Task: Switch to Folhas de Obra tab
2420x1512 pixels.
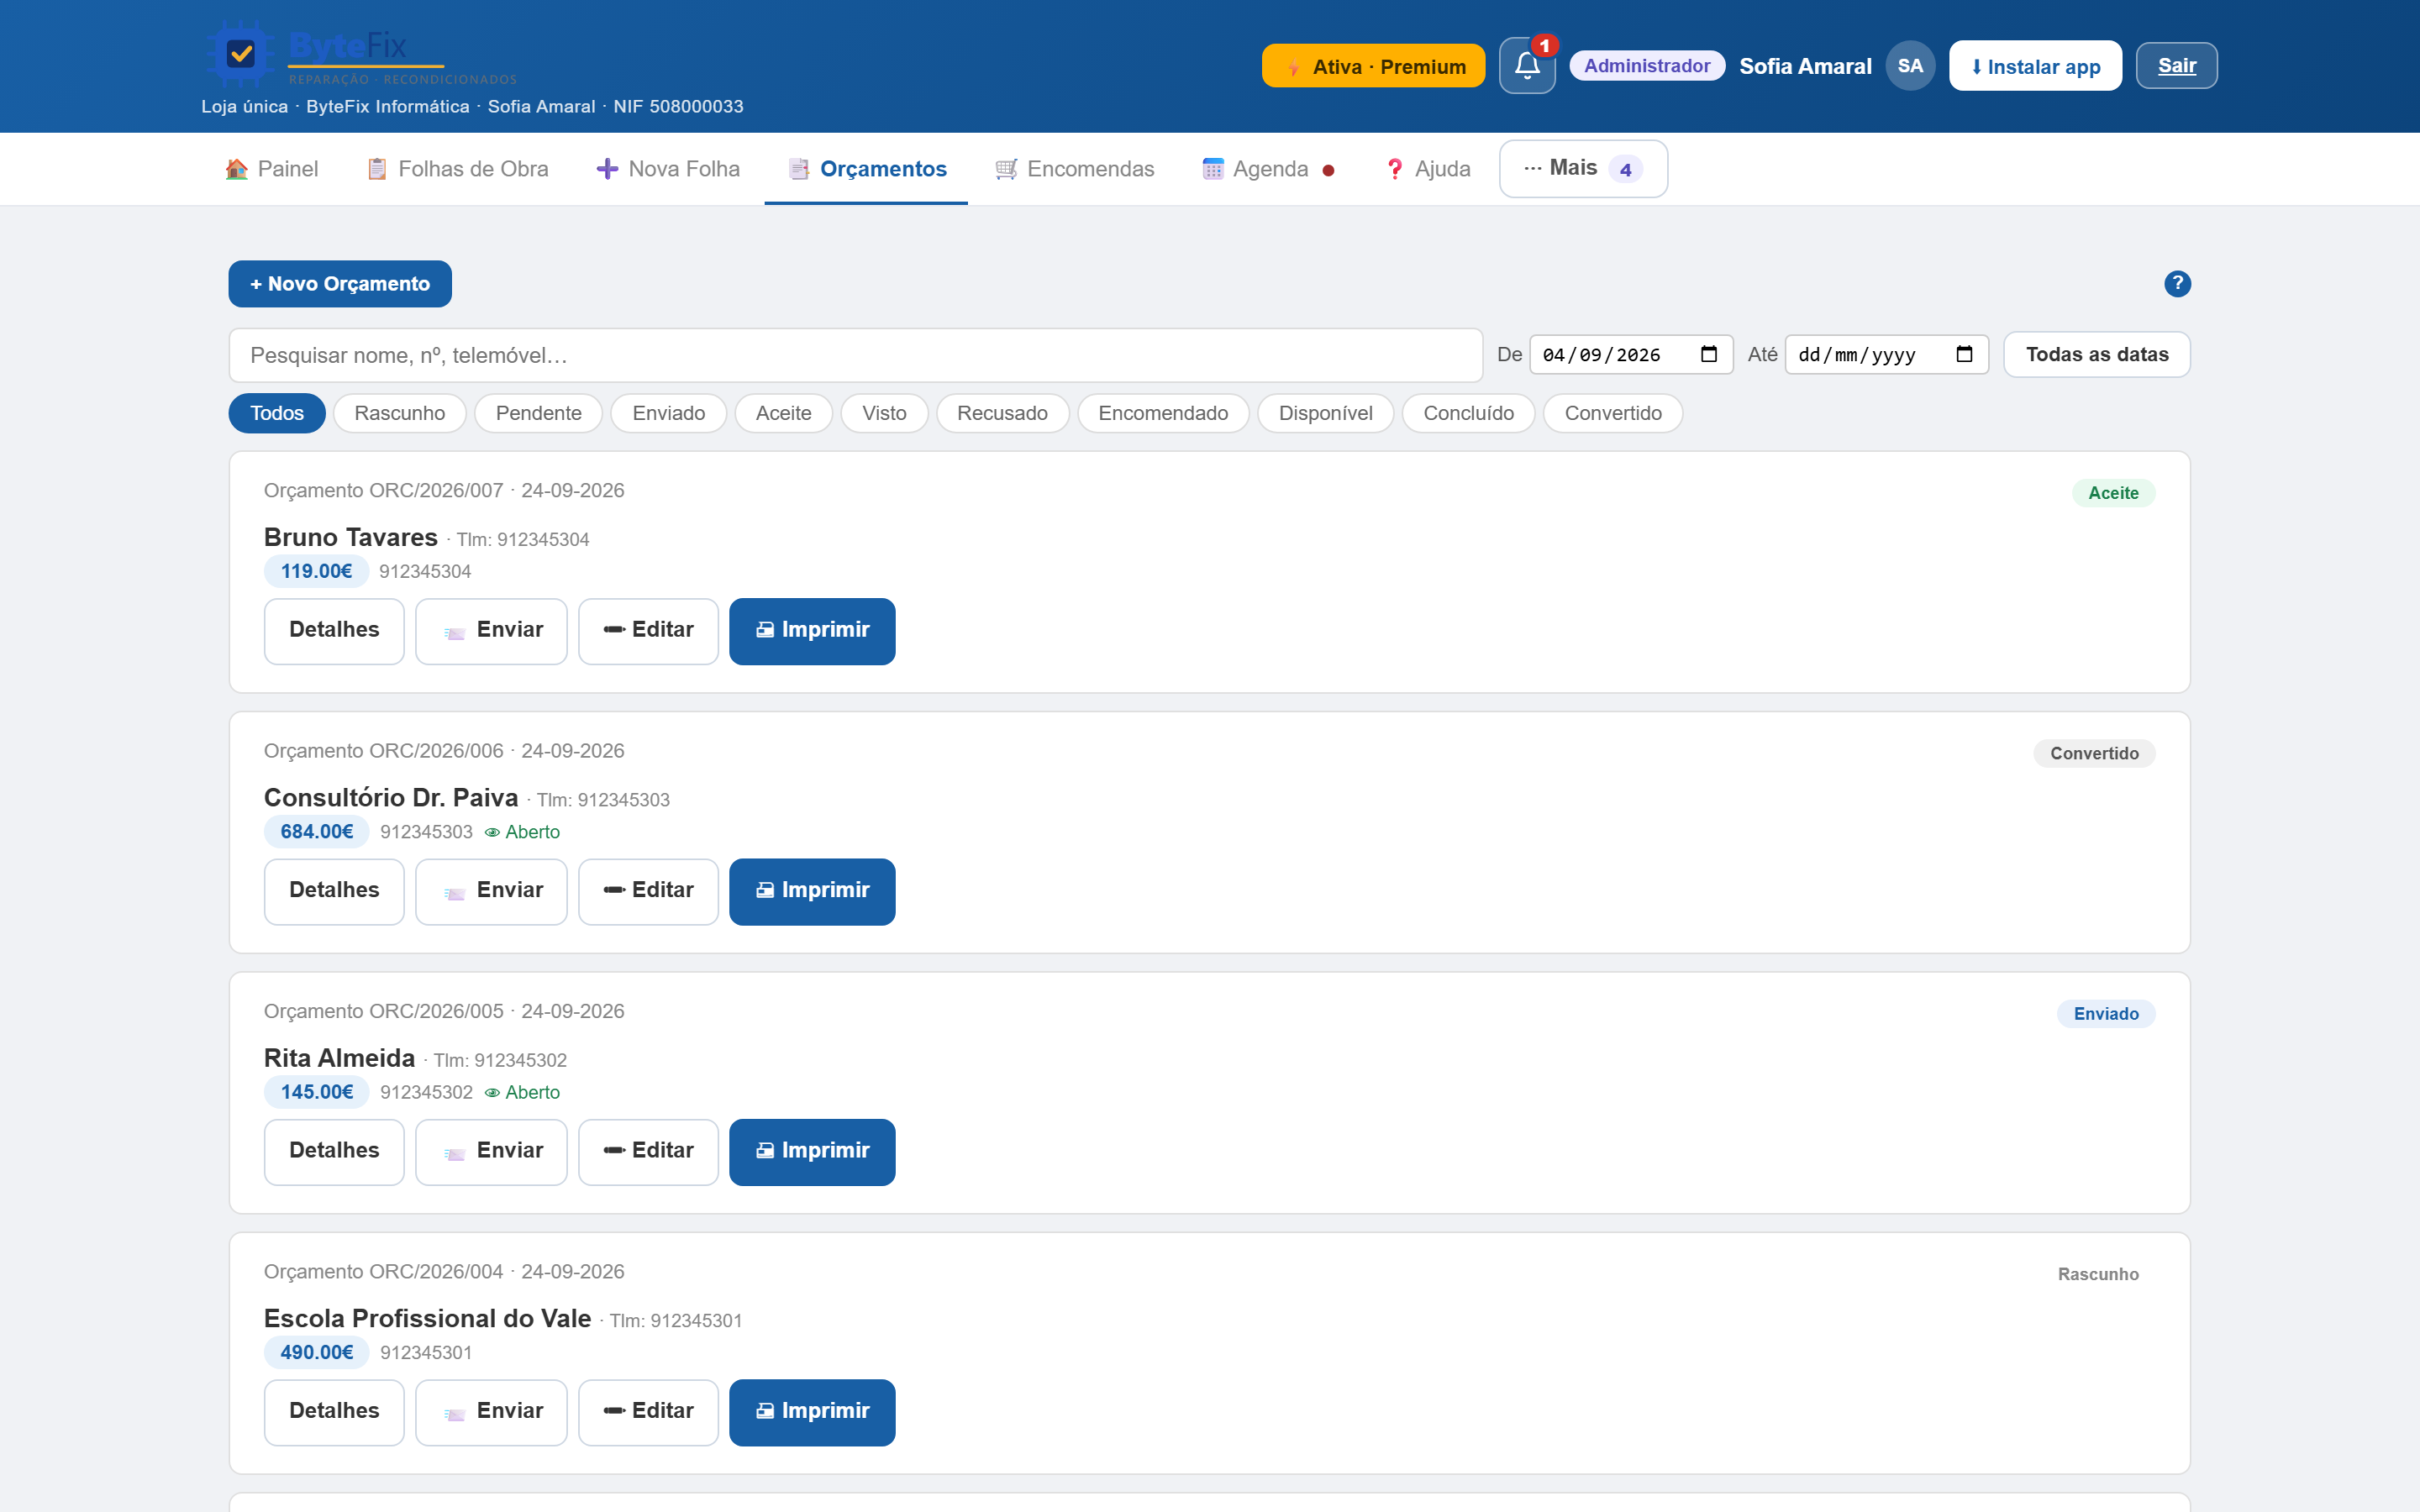Action: (x=458, y=169)
